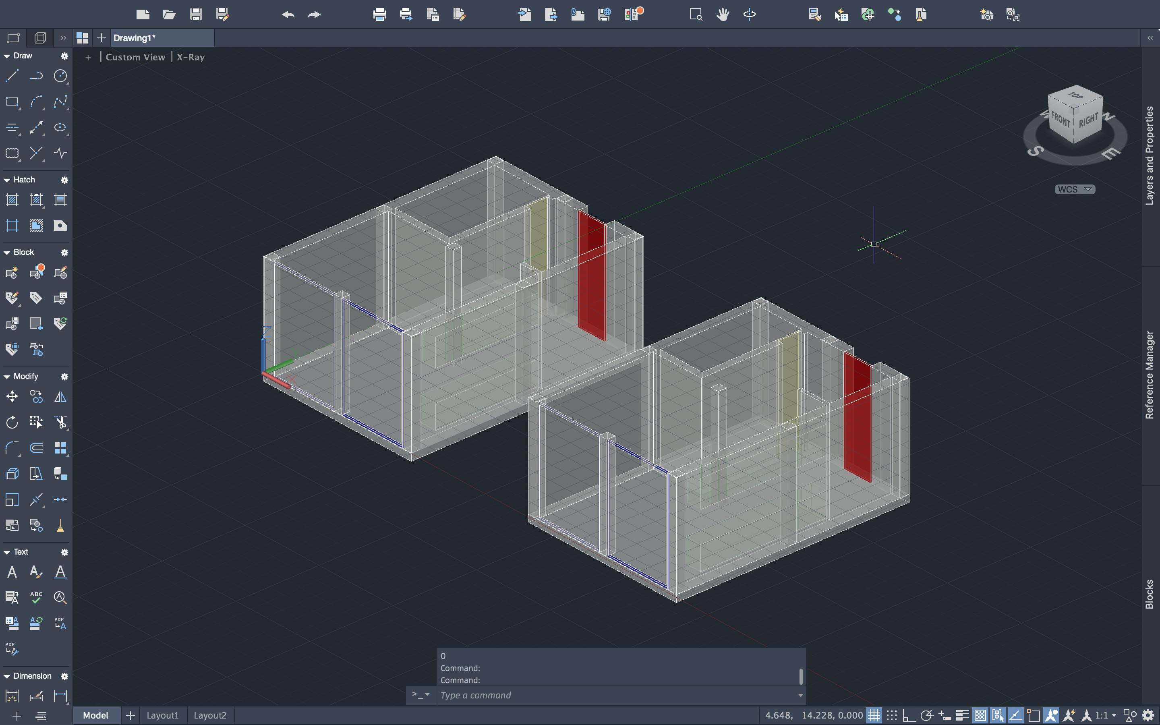
Task: Activate the Pan hand tool
Action: click(723, 14)
